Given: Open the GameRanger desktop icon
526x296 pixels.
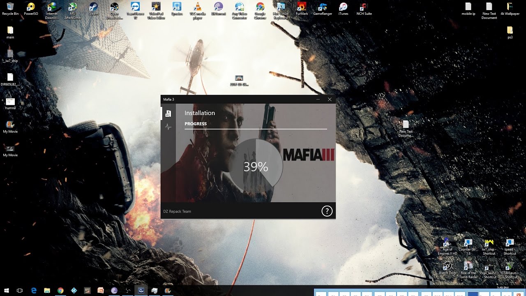Looking at the screenshot, I should click(x=323, y=9).
